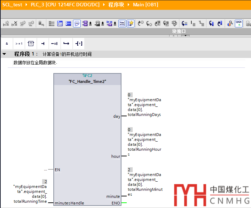The image size is (251, 208).
Task: Open the FC_Handle_Time2 block name
Action: [87, 82]
